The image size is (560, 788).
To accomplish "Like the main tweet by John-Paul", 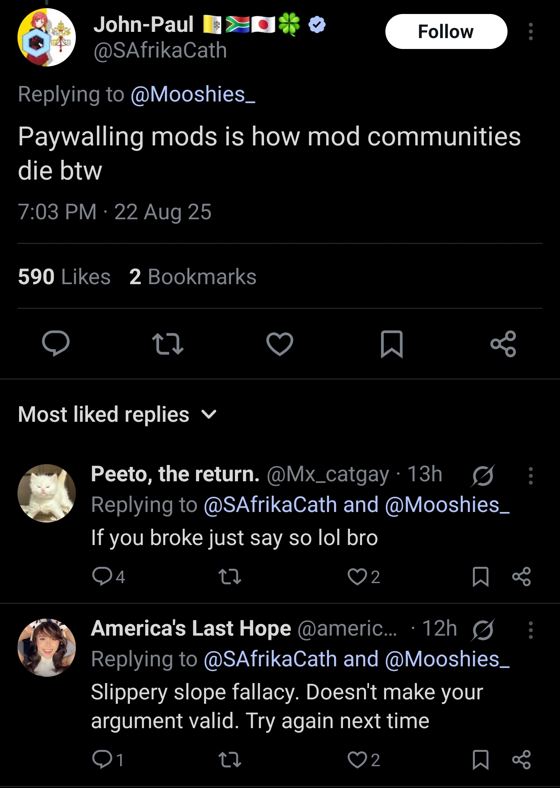I will coord(280,344).
